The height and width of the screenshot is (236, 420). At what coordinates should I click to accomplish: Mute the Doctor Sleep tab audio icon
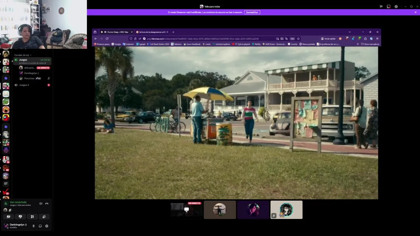click(105, 32)
